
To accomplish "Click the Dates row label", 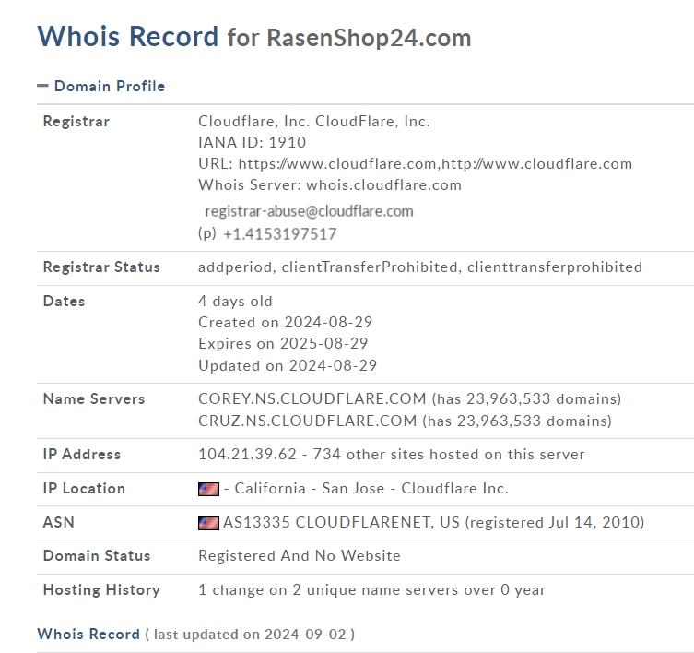I will (64, 302).
